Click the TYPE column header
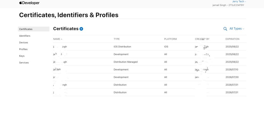This screenshot has width=264, height=123. click(117, 39)
